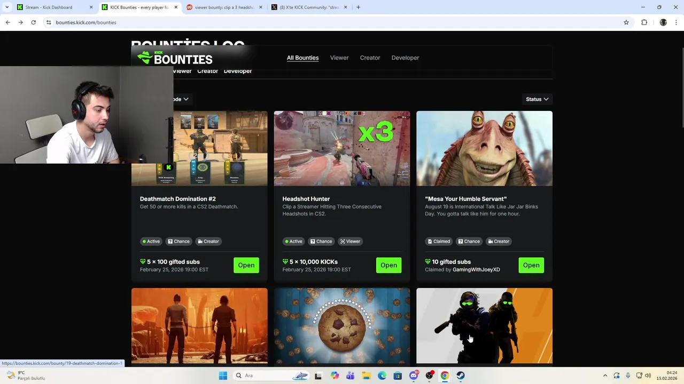Open the weather widget on taskbar
The image size is (684, 384).
click(26, 375)
